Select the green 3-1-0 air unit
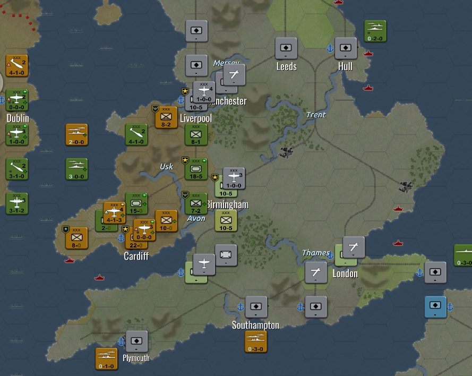Image resolution: width=472 pixels, height=376 pixels. click(17, 169)
